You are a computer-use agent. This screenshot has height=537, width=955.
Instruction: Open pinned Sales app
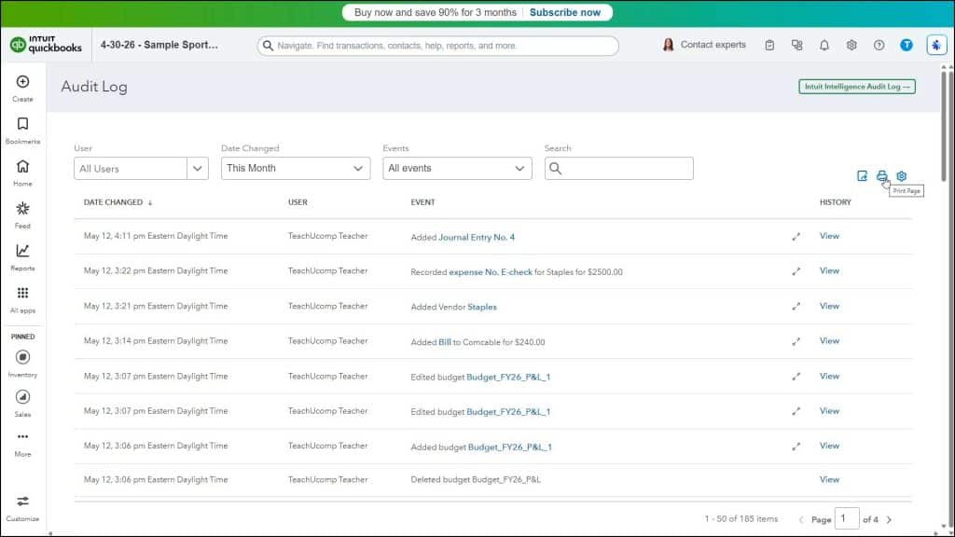22,403
